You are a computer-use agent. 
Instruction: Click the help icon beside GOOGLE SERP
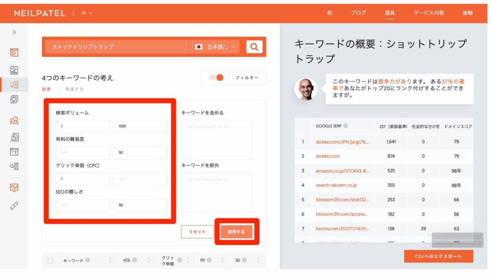[x=345, y=126]
